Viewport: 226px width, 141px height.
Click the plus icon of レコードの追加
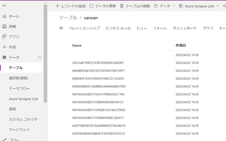point(57,6)
